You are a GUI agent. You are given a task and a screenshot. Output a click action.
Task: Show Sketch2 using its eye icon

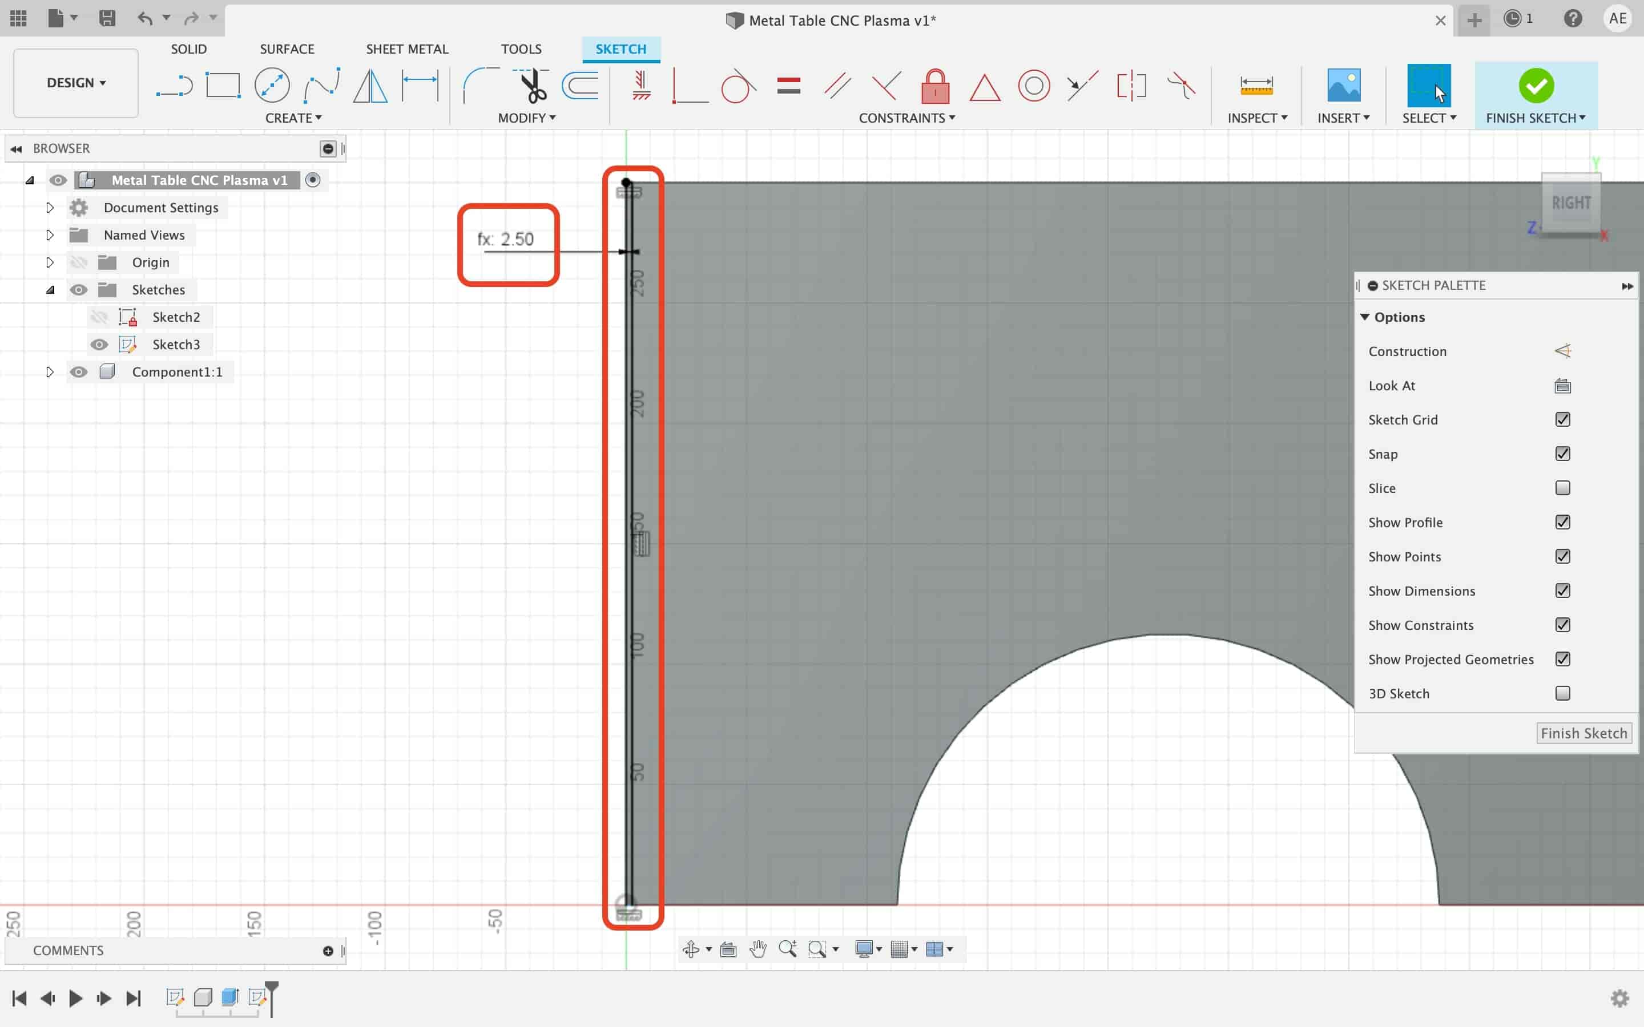pyautogui.click(x=99, y=317)
